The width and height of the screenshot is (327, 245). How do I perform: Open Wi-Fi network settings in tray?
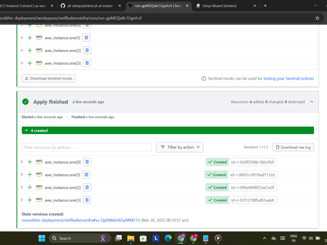tap(304, 238)
